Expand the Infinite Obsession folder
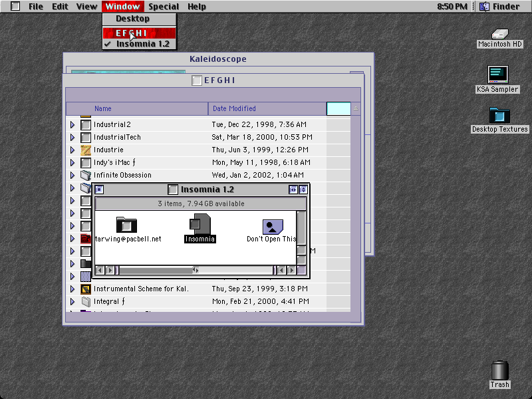This screenshot has width=532, height=399. point(72,175)
